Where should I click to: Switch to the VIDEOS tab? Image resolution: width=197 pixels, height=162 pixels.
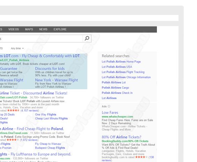tap(14, 29)
